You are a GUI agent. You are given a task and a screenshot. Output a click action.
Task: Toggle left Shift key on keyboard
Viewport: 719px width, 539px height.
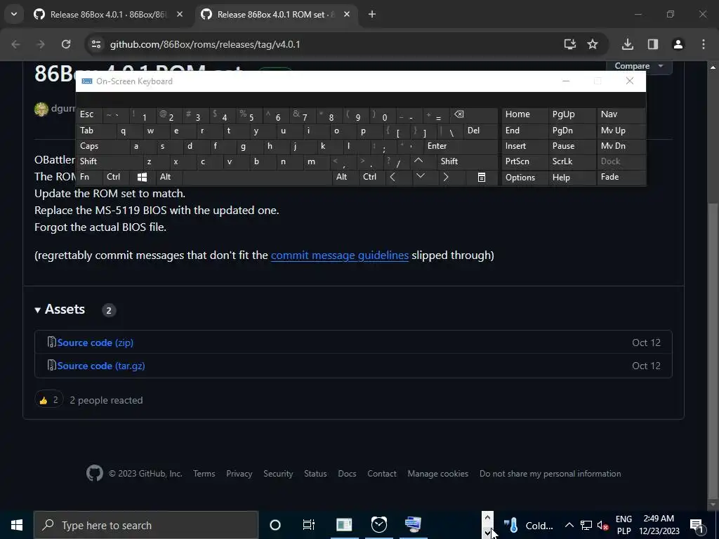109,161
